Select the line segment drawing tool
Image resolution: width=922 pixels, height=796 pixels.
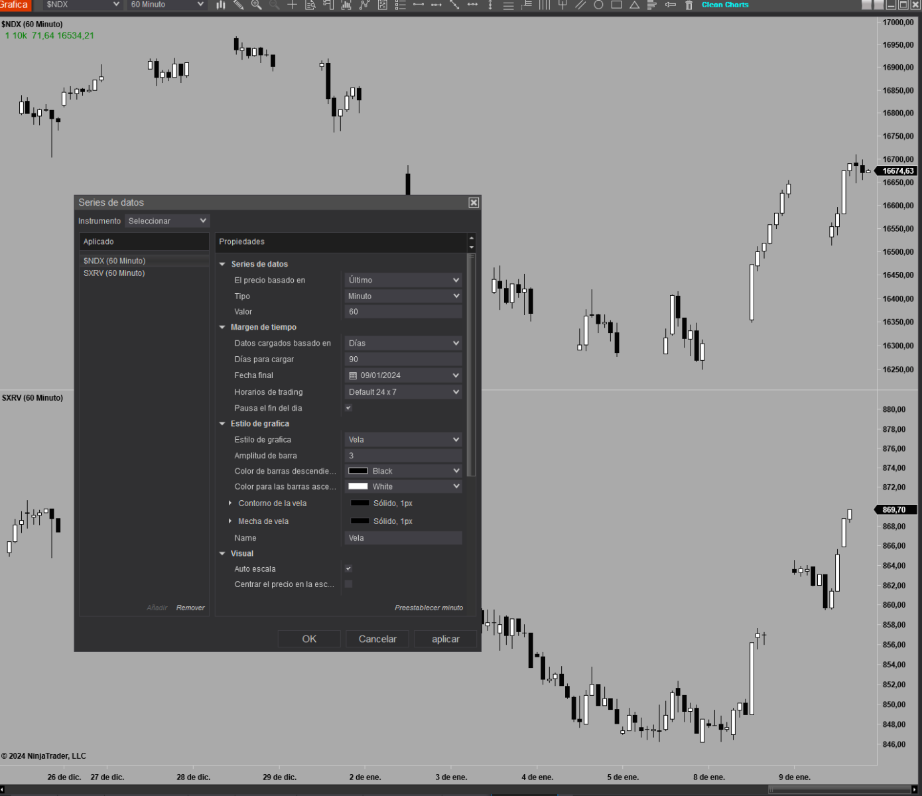click(419, 5)
